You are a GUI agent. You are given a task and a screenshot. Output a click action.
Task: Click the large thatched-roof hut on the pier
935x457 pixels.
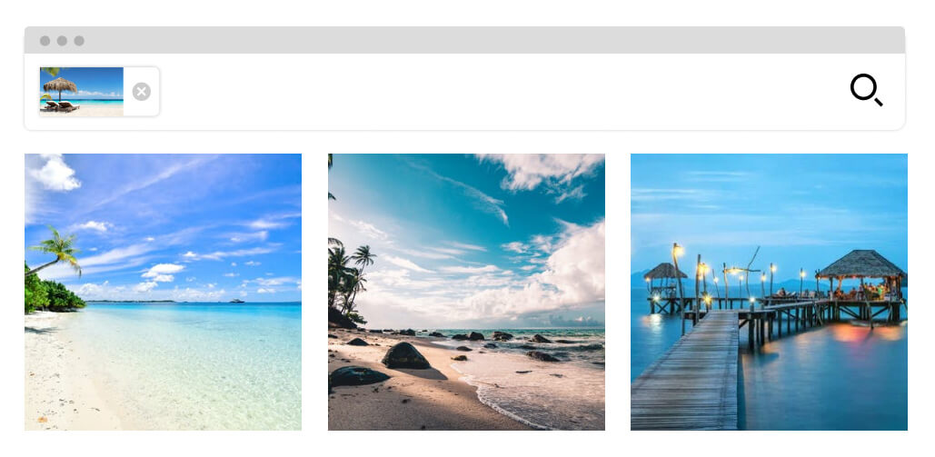860,274
